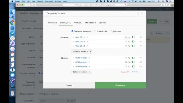Open Telegram from the Dock
The image size is (183, 103).
point(12,33)
